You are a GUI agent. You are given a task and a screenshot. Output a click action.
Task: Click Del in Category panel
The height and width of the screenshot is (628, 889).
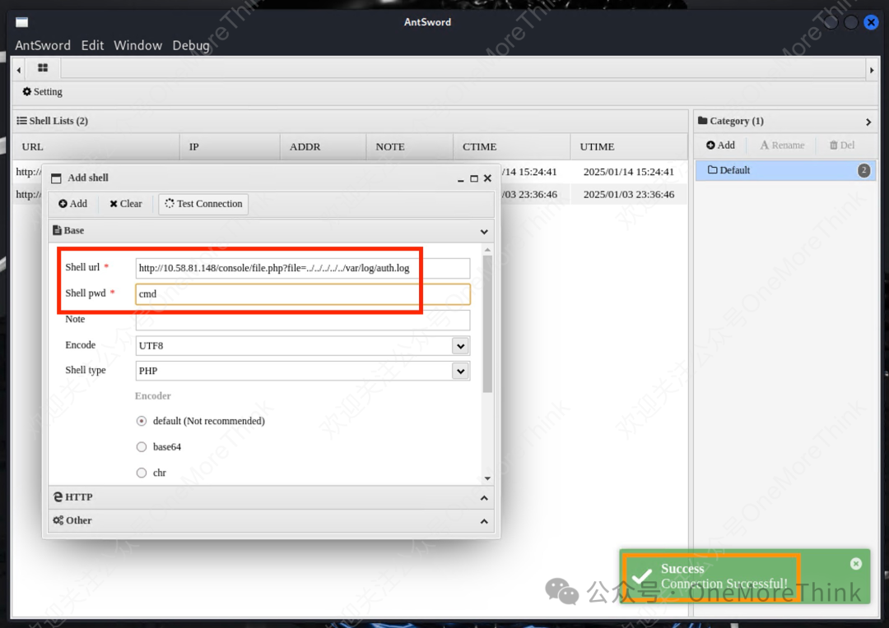point(842,145)
